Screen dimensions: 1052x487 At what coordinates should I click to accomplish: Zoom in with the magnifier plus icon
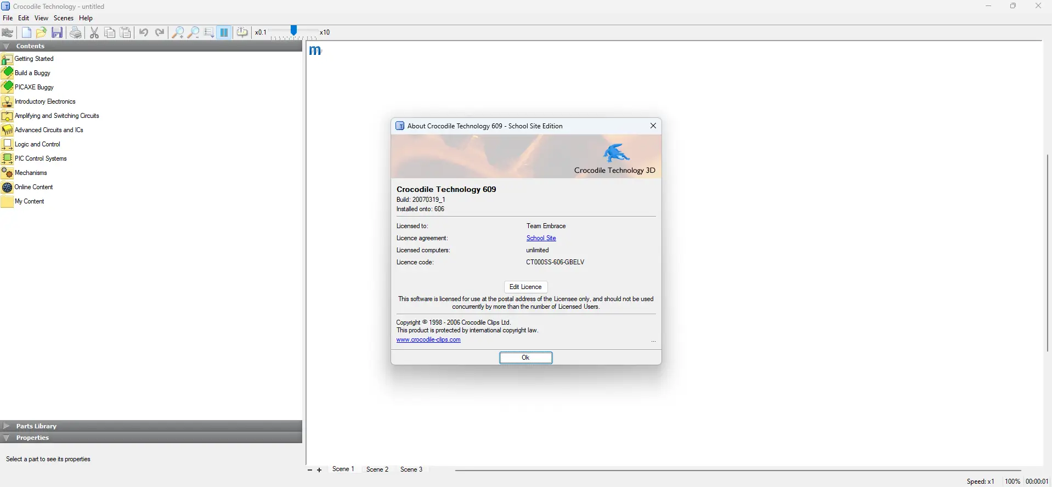click(178, 32)
